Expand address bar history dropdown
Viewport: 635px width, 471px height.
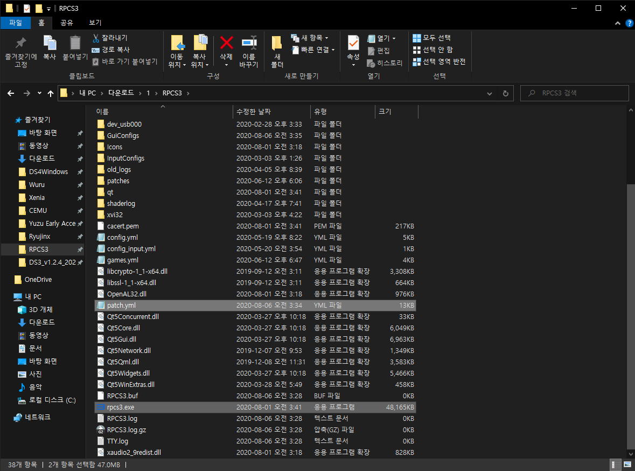tap(489, 93)
